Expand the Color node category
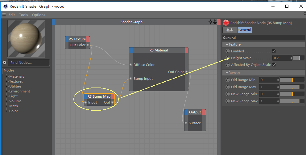306x155 pixels. [x=7, y=111]
